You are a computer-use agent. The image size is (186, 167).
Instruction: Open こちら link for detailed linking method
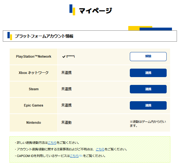[x=52, y=143]
